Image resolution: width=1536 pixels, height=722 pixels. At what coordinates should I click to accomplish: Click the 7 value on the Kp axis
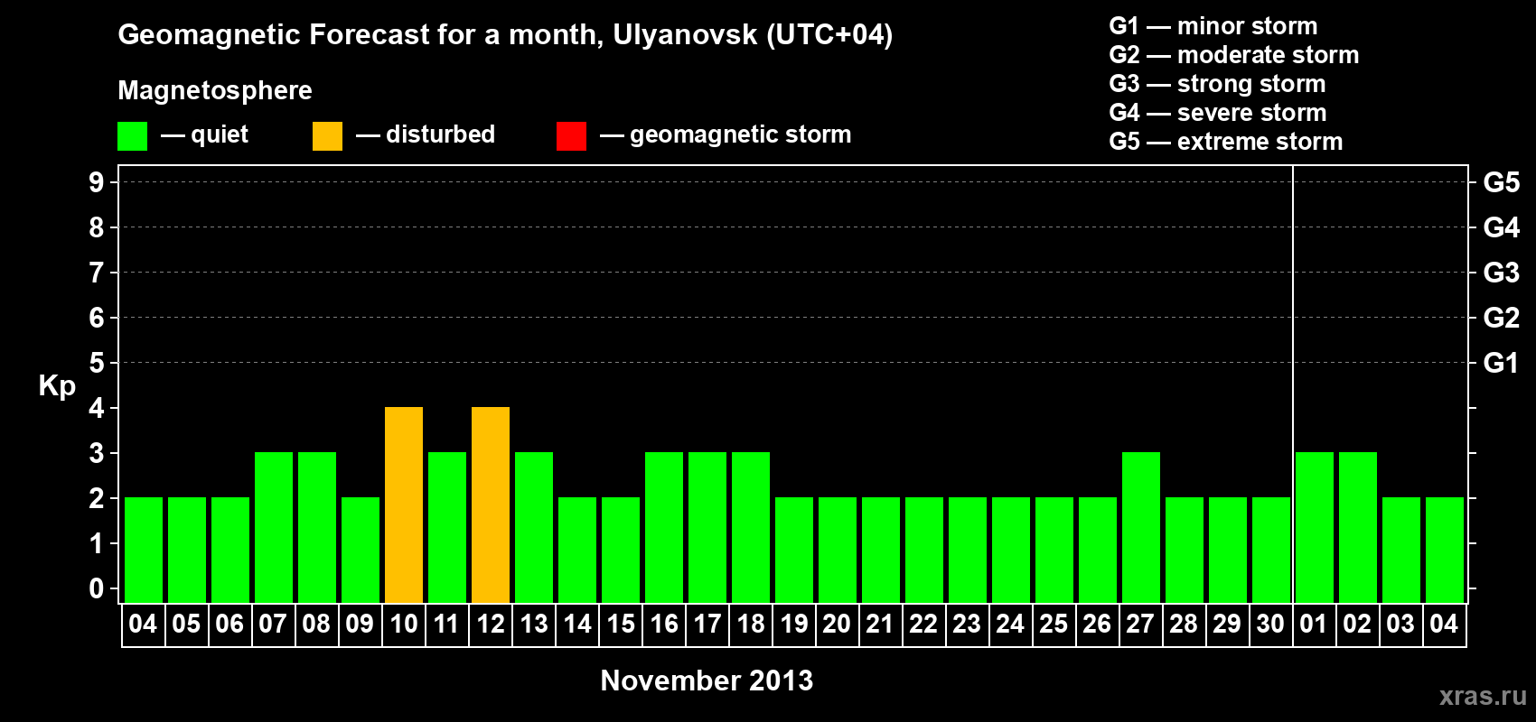pyautogui.click(x=97, y=273)
